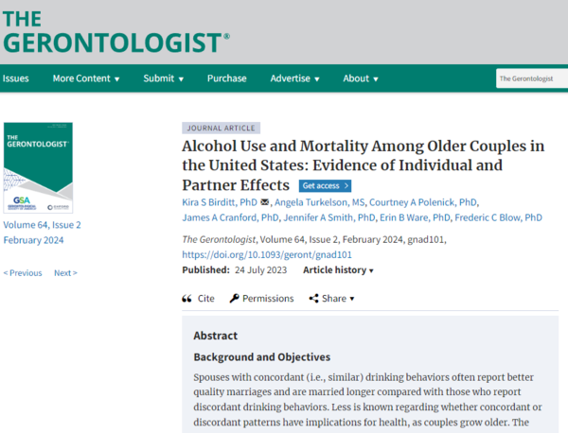The width and height of the screenshot is (568, 433).
Task: Click The Gerontologist logo in header
Action: pyautogui.click(x=114, y=31)
